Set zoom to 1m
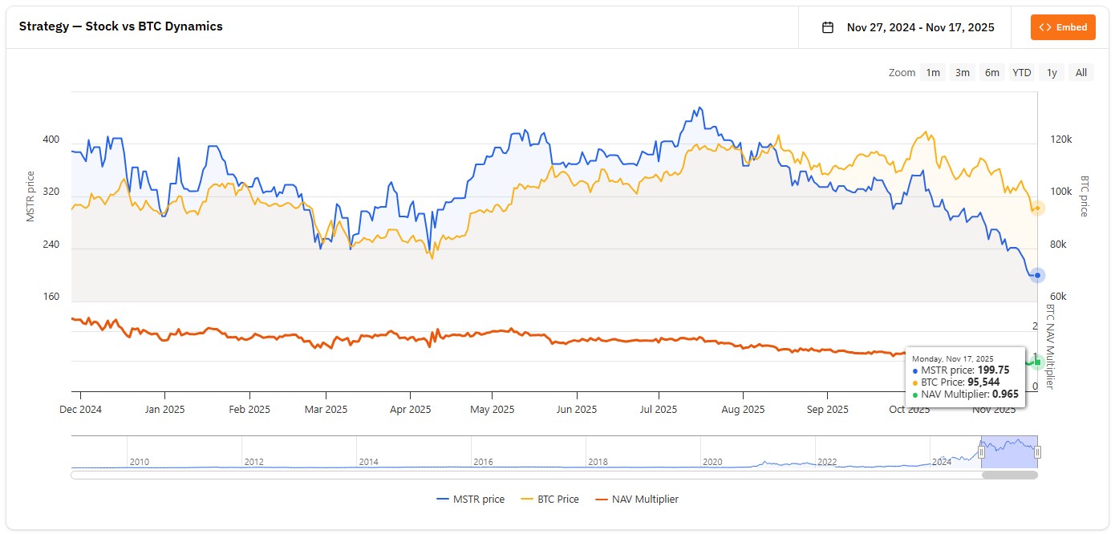Screen dimensions: 1115x534 [x=933, y=72]
